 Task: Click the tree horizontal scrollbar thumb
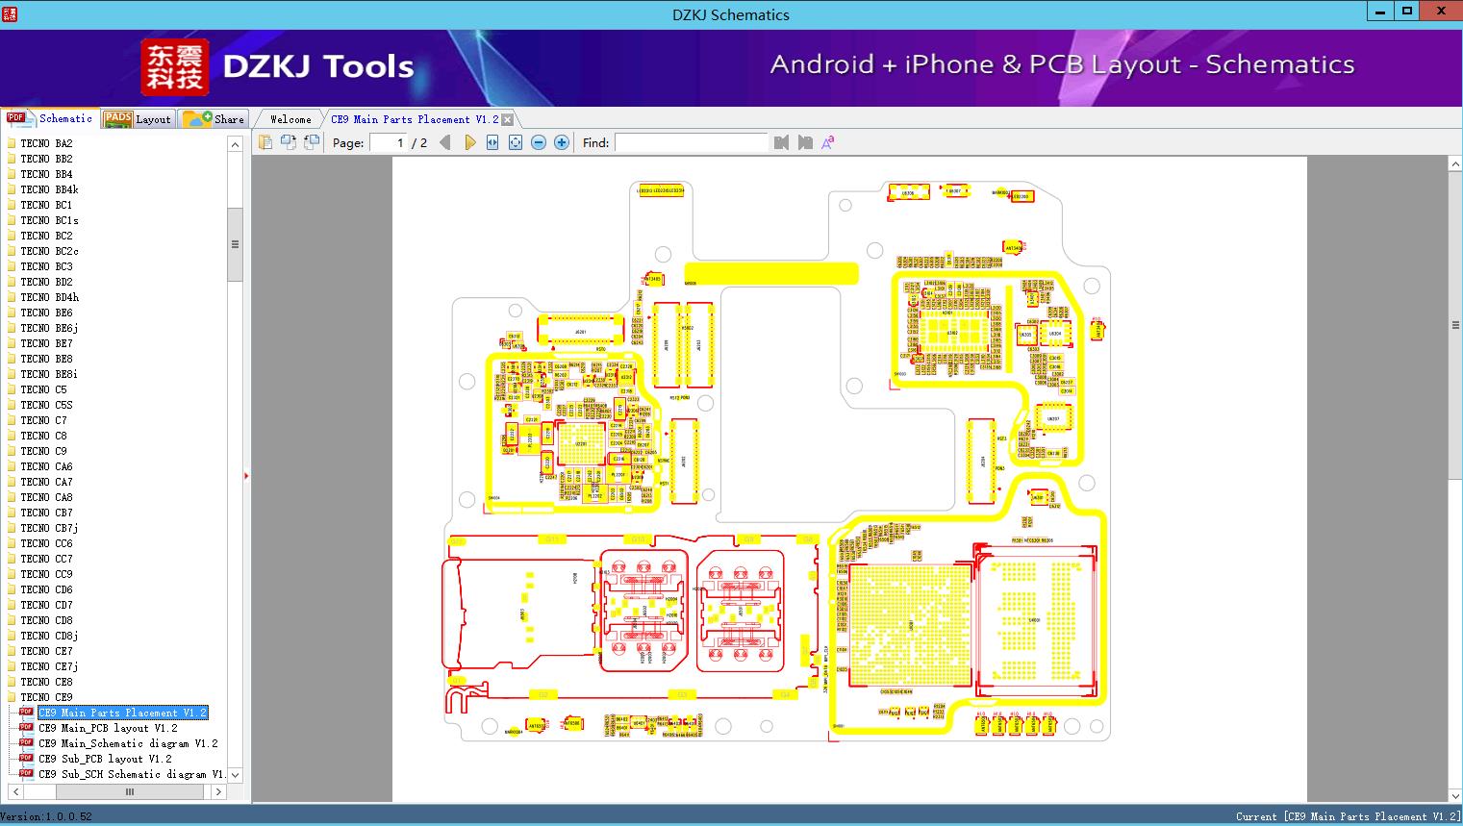129,791
